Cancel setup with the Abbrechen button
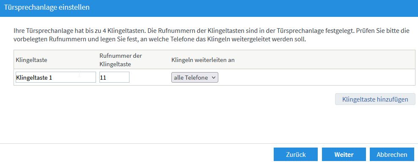 392,154
